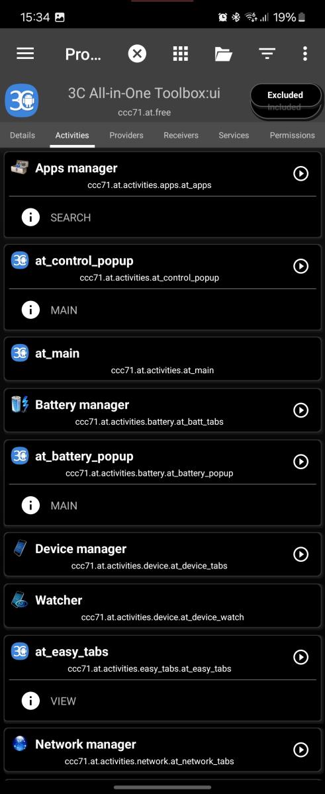Show info for SEARCH intent
325x794 pixels.
pos(30,217)
